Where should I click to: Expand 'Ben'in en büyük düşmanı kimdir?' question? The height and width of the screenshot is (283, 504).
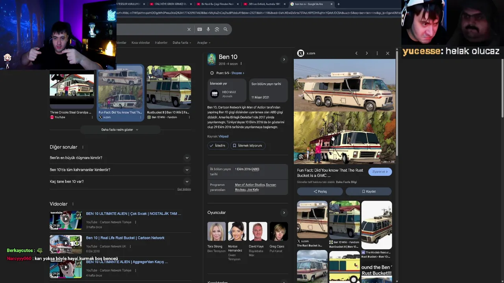coord(120,158)
